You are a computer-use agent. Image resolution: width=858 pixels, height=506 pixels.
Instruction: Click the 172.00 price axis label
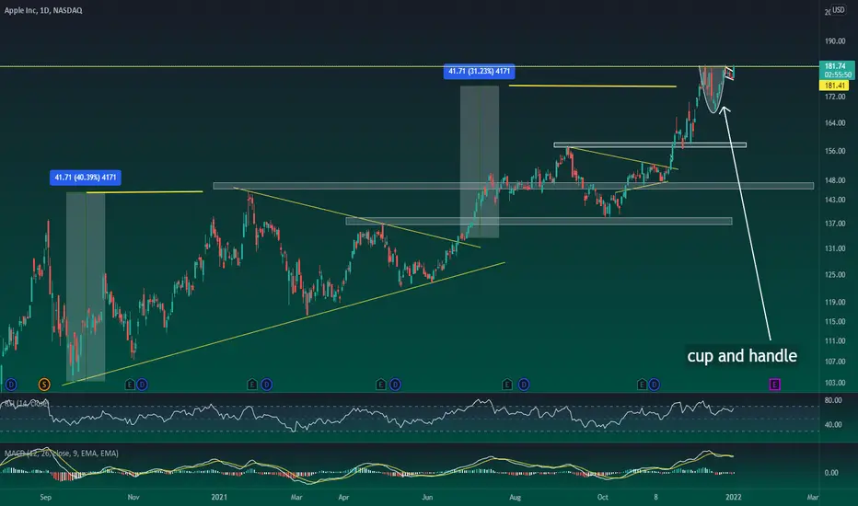835,97
